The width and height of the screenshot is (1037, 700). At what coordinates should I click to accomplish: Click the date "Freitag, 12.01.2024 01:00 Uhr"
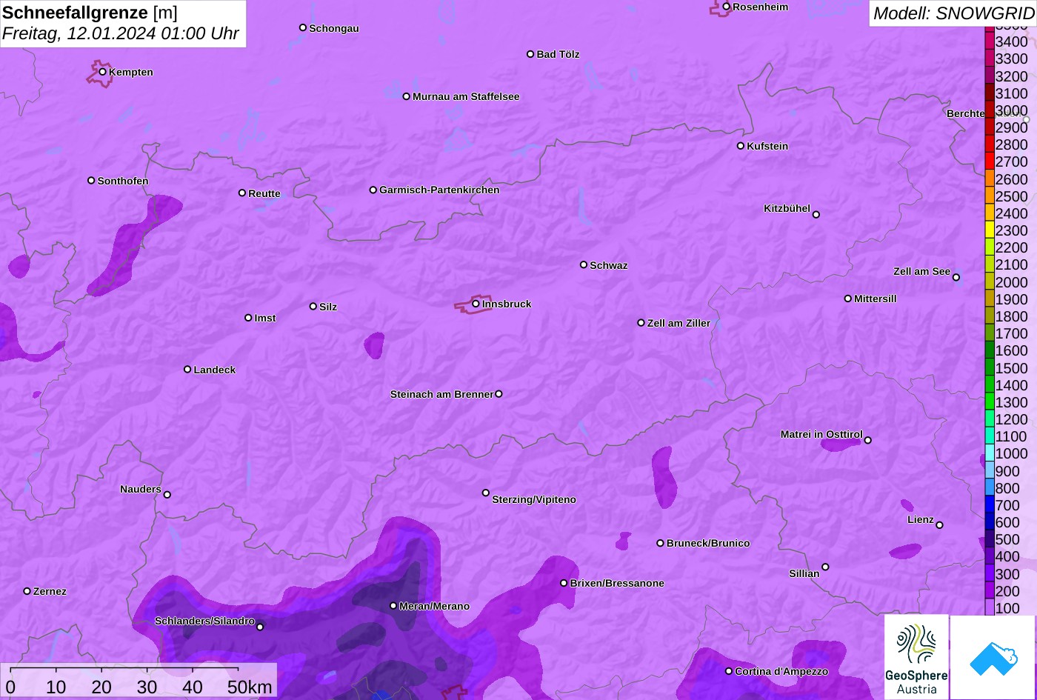[x=121, y=33]
